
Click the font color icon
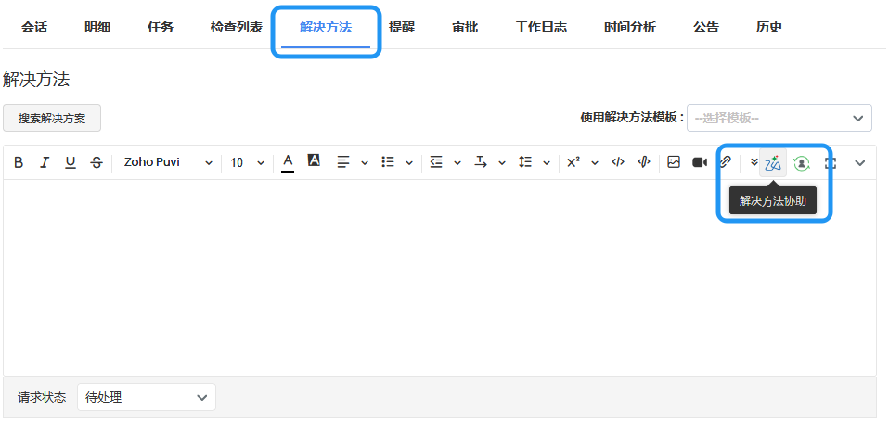[288, 162]
